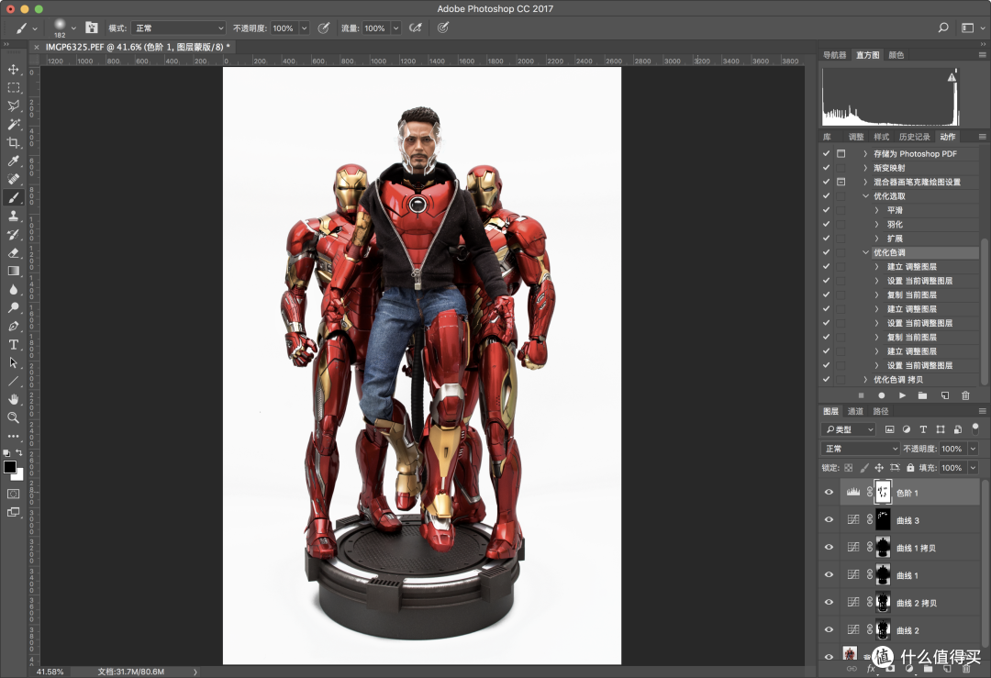Select the Zoom tool
Viewport: 991px width, 678px height.
tap(13, 417)
